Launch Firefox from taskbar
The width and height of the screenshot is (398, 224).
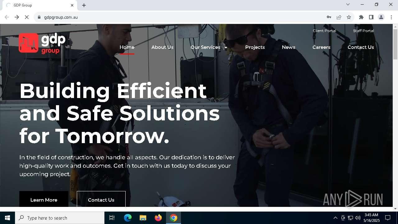tap(158, 218)
